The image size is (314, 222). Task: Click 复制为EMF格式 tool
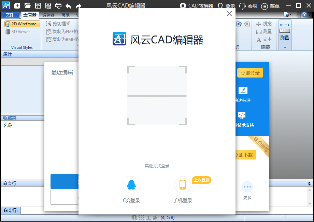(x=62, y=31)
